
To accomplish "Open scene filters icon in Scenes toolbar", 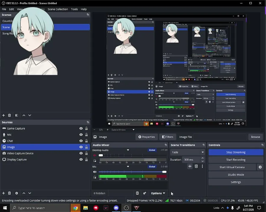I will pos(16,115).
